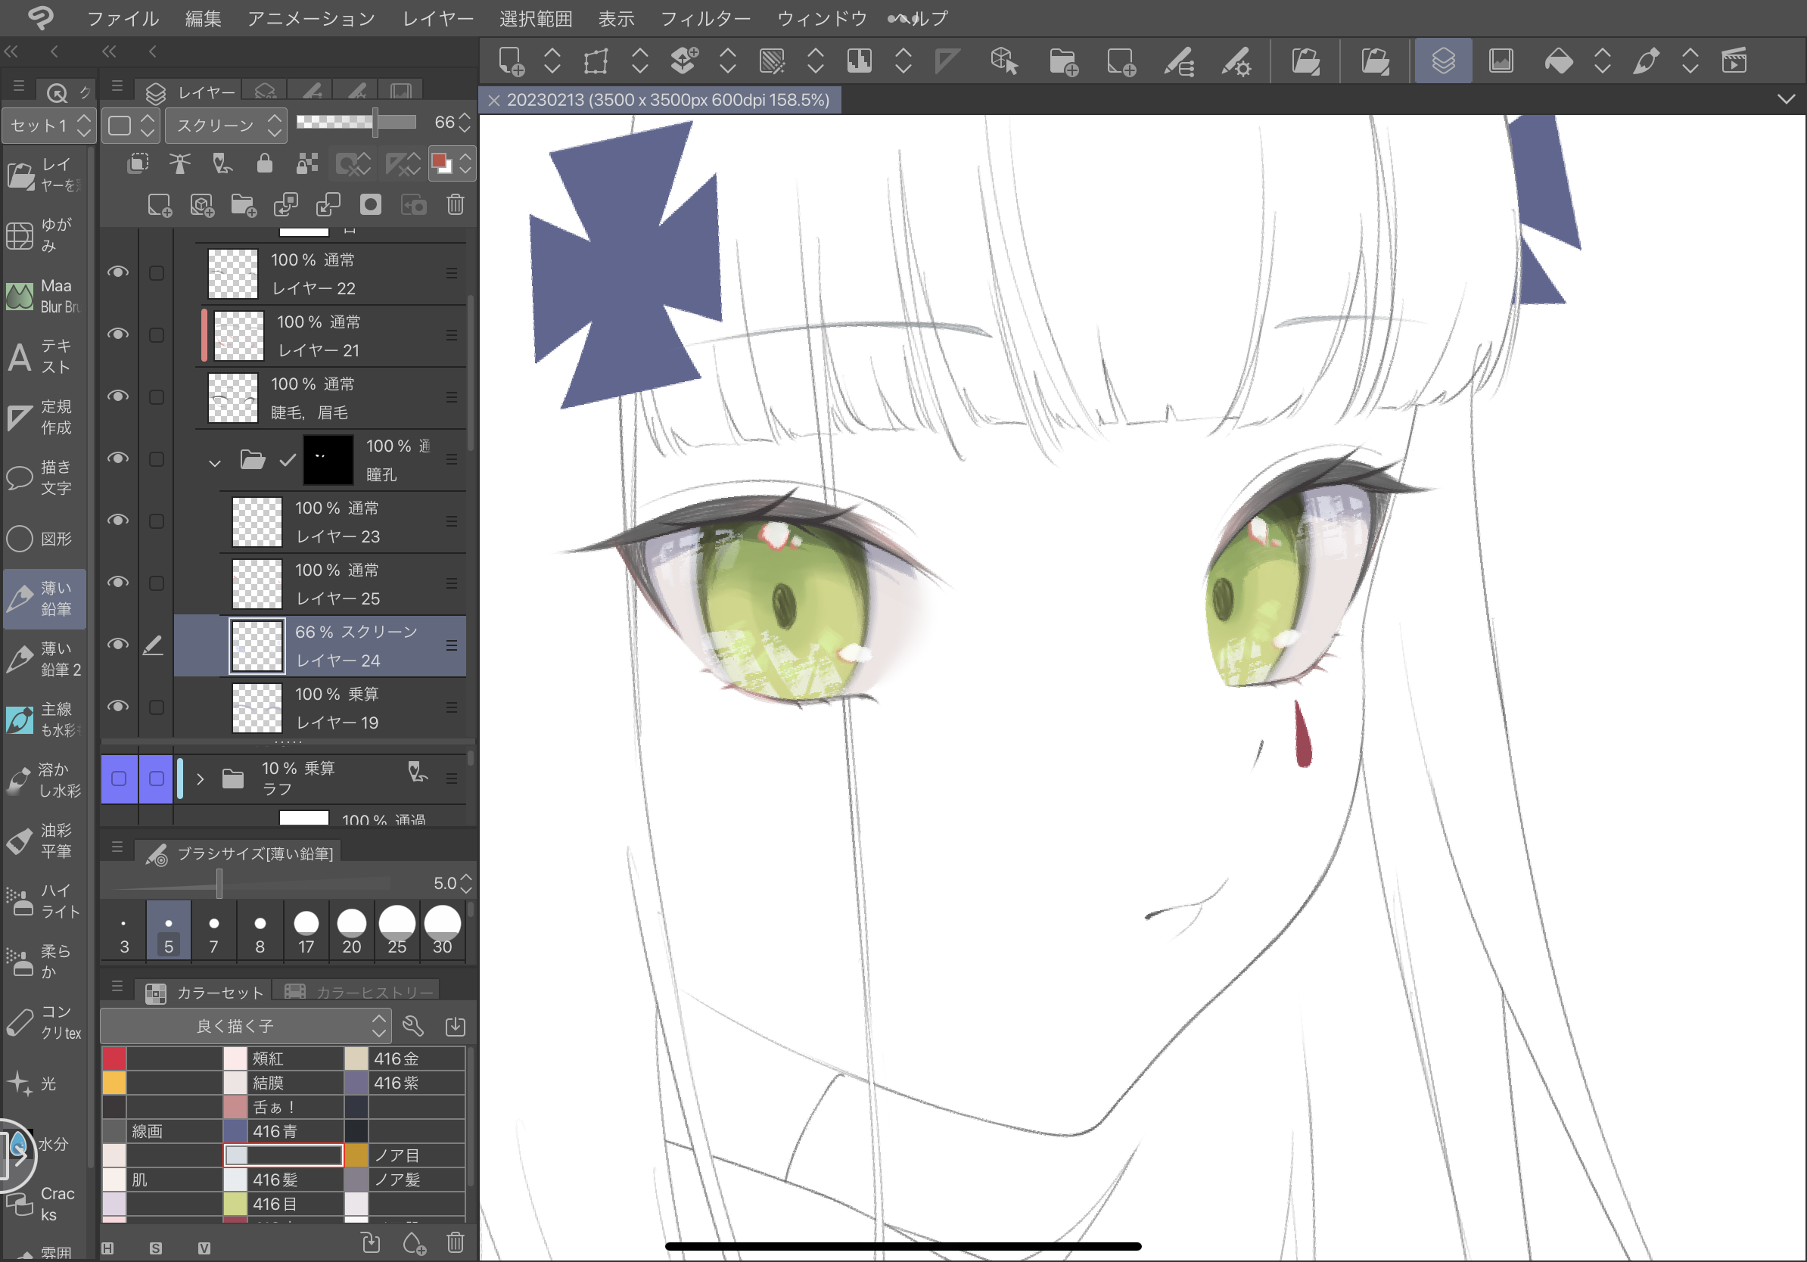
Task: Hide the レイヤー 19 multiply layer
Action: pos(118,707)
